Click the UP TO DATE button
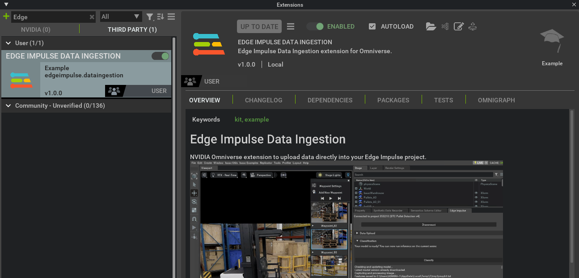The height and width of the screenshot is (278, 579). (259, 26)
